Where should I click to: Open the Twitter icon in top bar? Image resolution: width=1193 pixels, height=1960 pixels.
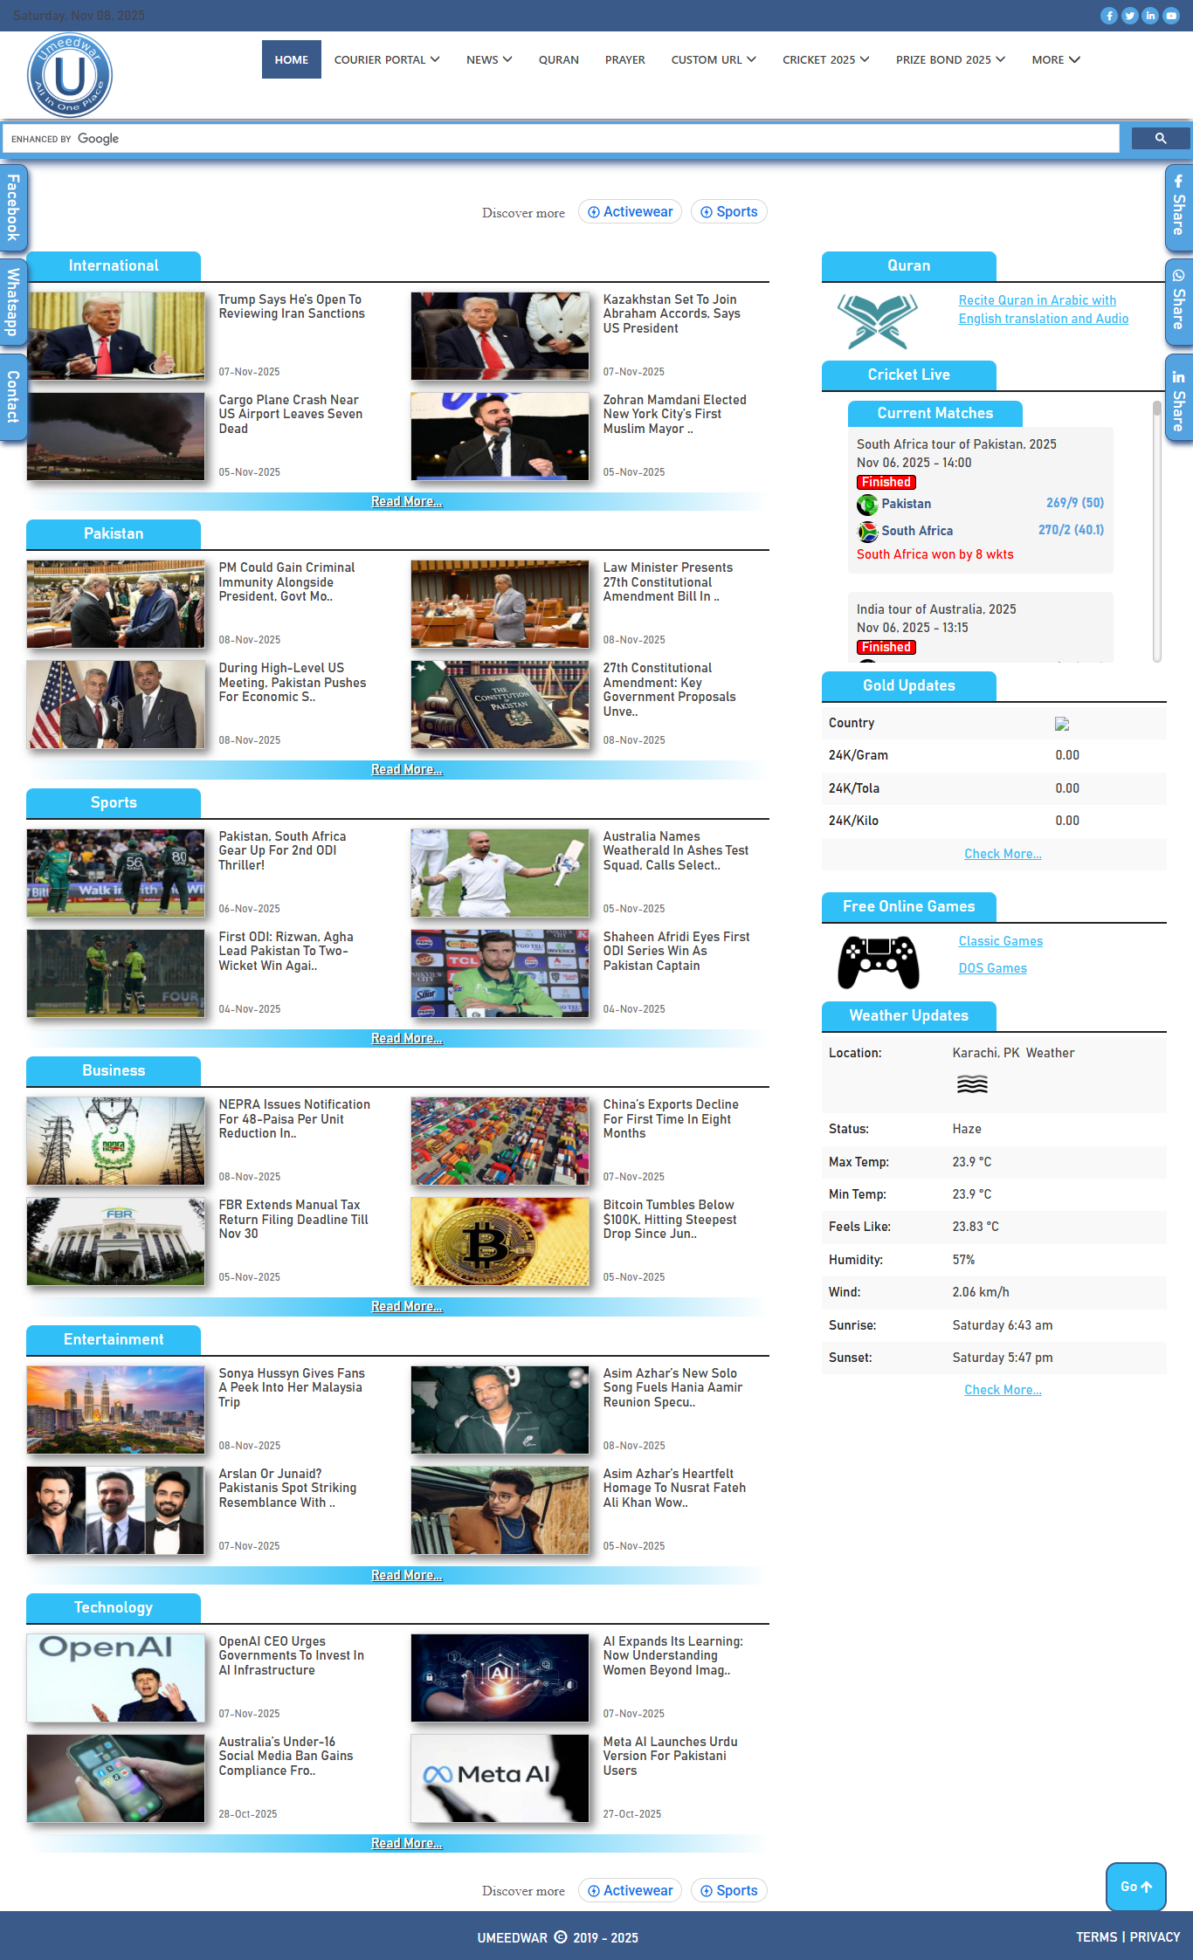[x=1129, y=16]
